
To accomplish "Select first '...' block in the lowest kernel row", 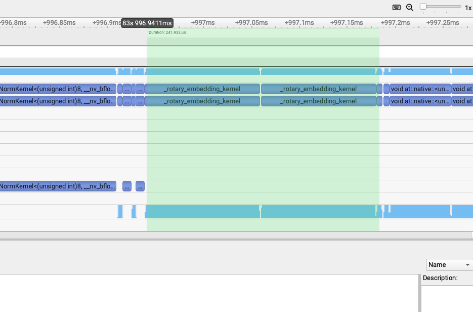I will (x=127, y=186).
